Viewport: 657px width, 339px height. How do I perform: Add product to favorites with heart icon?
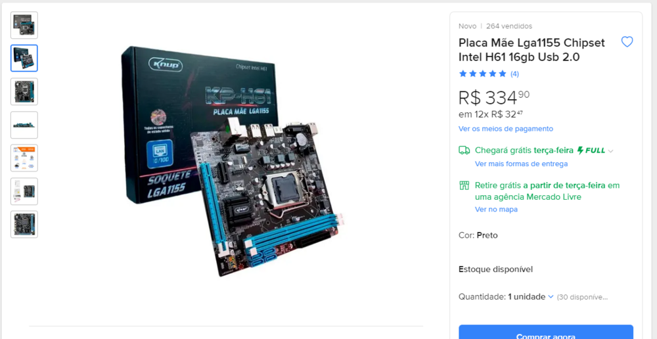[x=627, y=42]
